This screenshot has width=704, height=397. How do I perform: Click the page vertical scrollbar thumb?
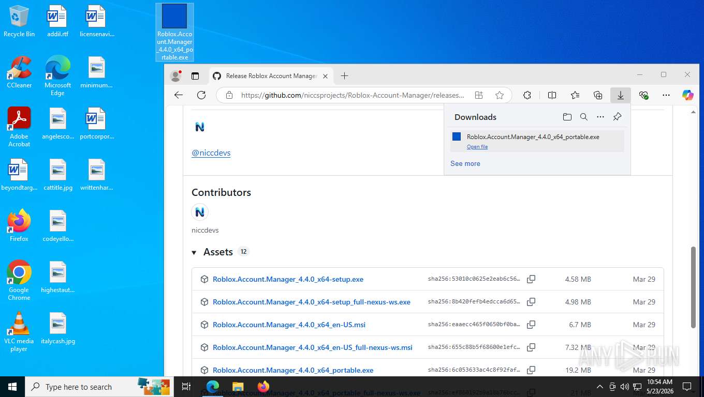coord(693,287)
